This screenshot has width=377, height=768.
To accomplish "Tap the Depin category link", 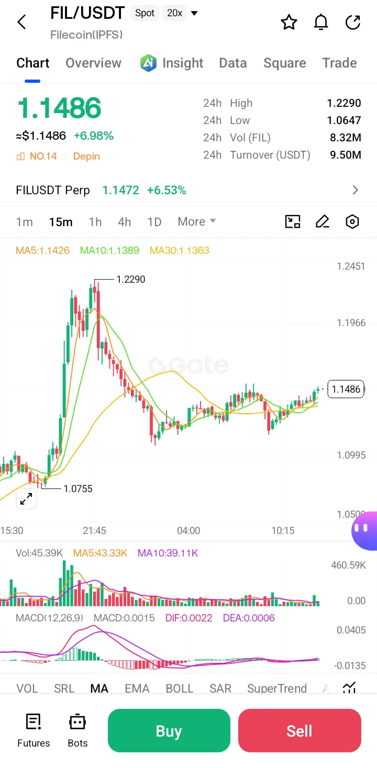I will pyautogui.click(x=86, y=157).
